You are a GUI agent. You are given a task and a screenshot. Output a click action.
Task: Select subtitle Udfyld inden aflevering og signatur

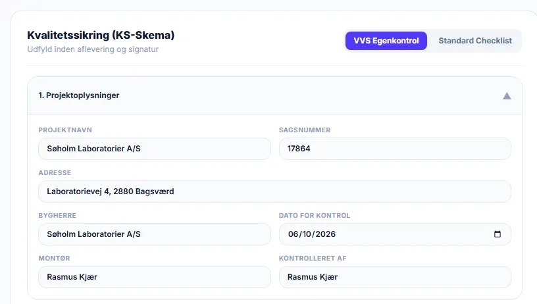(93, 49)
